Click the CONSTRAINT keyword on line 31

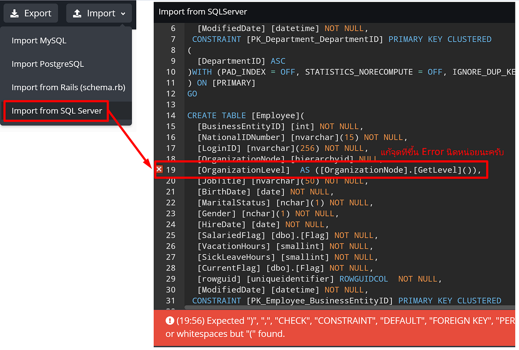tap(217, 300)
